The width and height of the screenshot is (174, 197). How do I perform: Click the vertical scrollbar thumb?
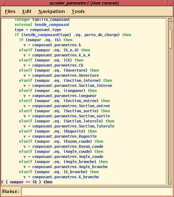point(171,39)
